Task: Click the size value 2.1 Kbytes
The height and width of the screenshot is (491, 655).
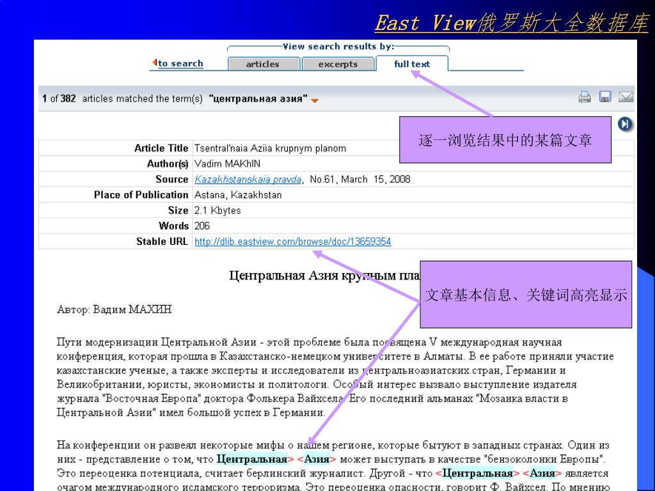Action: coord(217,210)
